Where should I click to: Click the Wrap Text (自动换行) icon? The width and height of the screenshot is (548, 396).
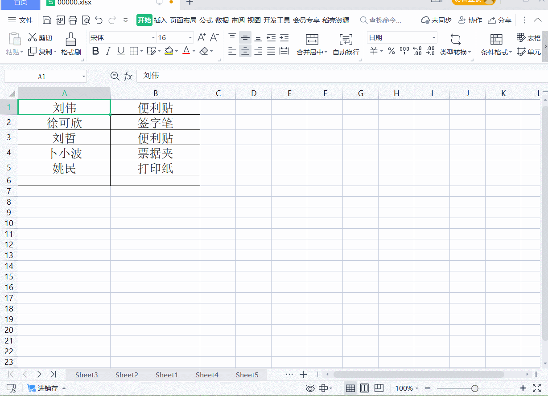click(x=346, y=40)
